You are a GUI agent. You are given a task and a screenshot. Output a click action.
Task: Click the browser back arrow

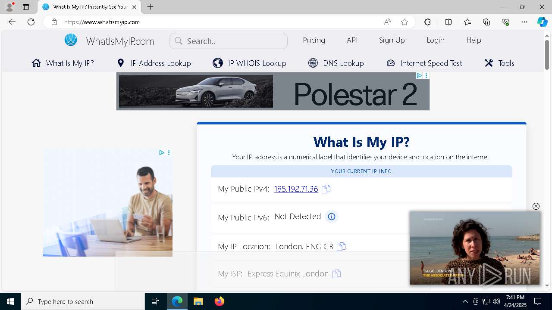12,22
